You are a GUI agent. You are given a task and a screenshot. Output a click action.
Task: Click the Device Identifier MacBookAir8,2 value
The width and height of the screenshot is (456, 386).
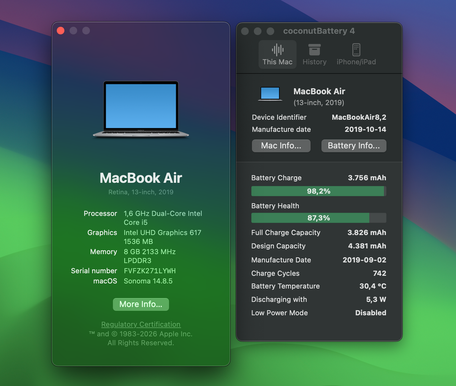pyautogui.click(x=359, y=117)
